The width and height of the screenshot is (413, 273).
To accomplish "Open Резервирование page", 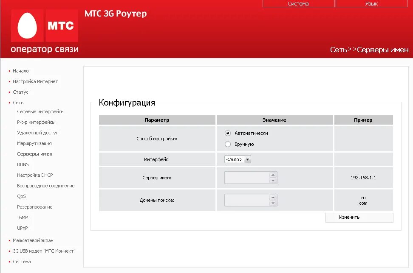I will (x=35, y=207).
